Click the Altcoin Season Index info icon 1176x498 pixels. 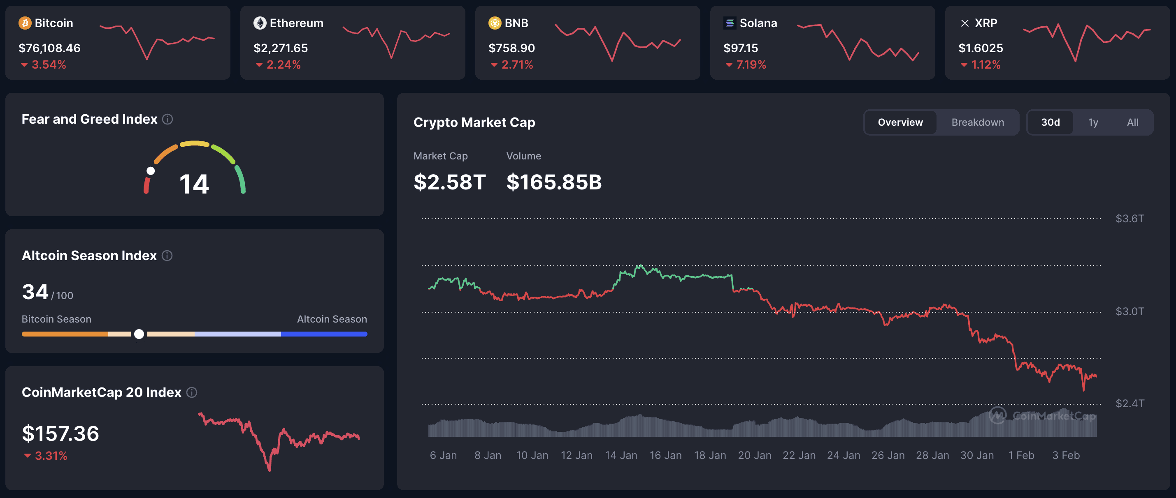pos(166,256)
